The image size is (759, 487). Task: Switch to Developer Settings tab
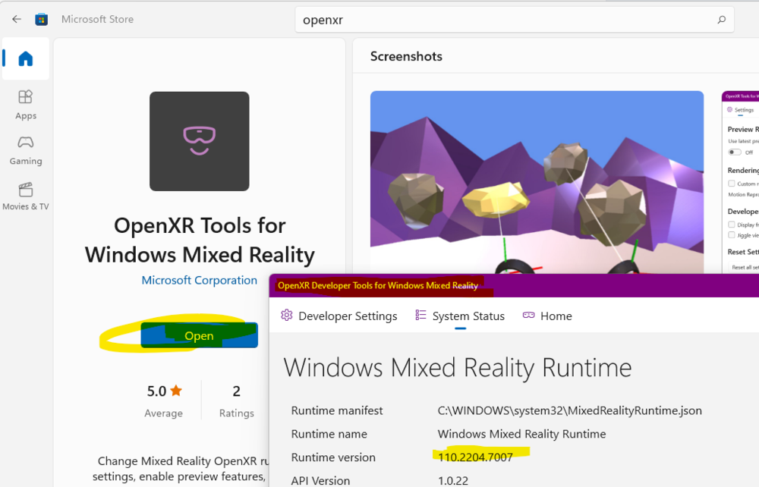[339, 316]
